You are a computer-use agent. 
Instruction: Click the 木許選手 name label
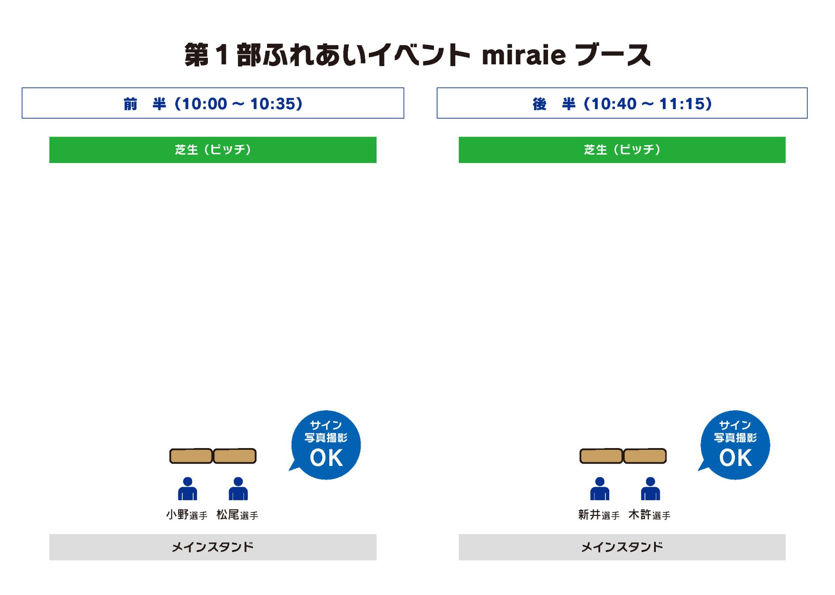point(649,515)
